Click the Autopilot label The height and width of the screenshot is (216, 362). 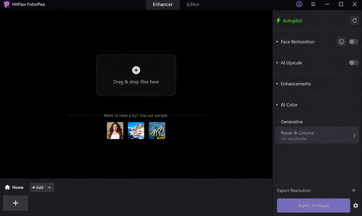click(x=292, y=21)
